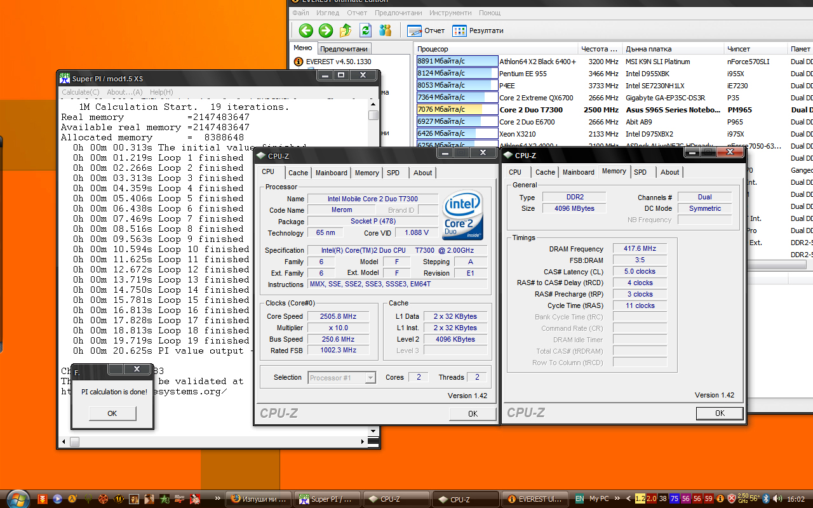
Task: Open the red shield security tray icon
Action: coord(731,499)
